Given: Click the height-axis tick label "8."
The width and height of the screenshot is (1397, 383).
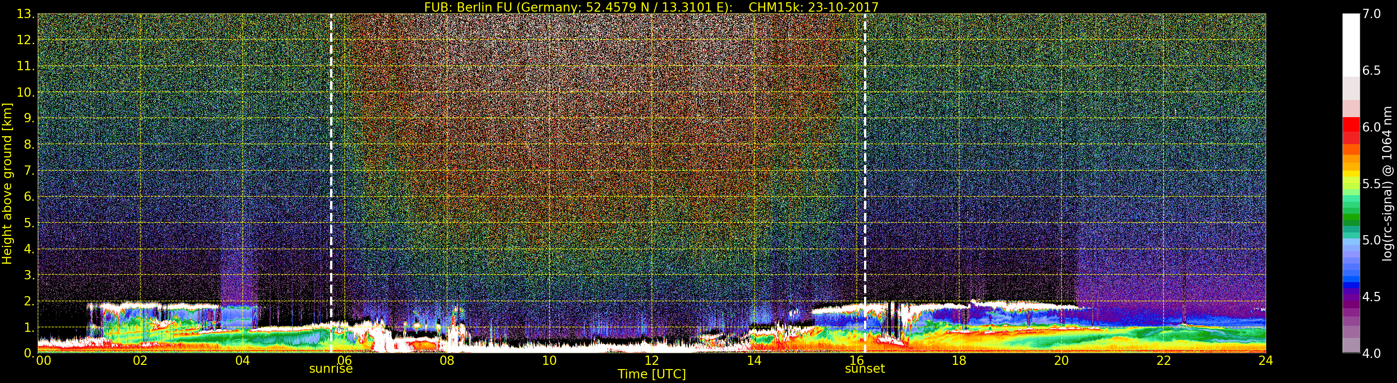Looking at the screenshot, I should click(x=29, y=144).
